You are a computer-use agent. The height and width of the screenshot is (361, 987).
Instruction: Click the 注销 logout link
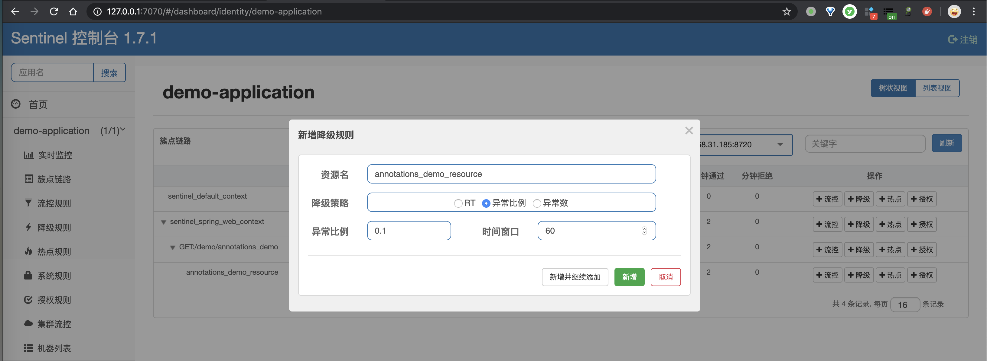(x=963, y=39)
